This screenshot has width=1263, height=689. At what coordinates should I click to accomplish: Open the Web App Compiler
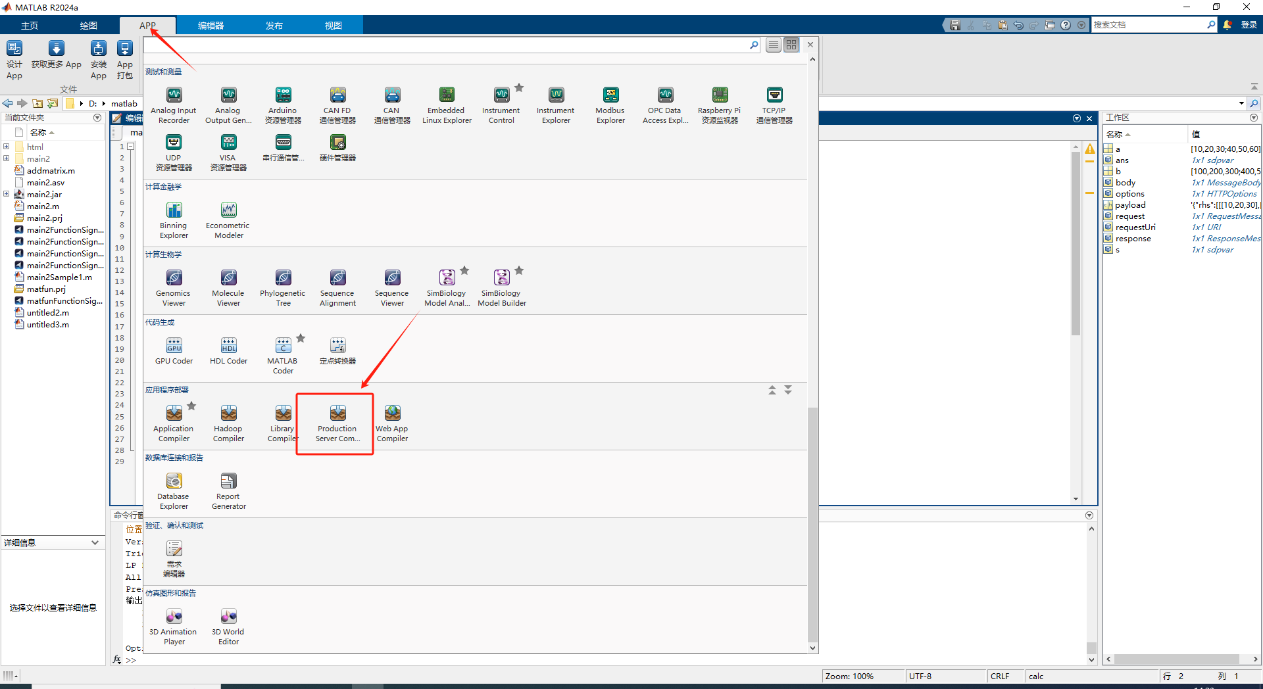pyautogui.click(x=392, y=423)
